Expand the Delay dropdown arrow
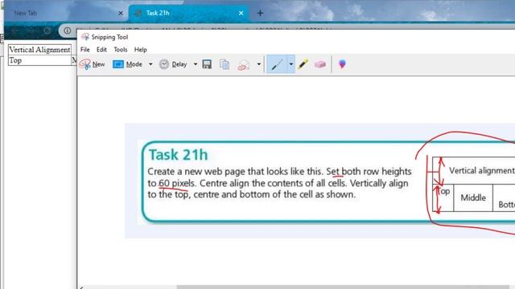The image size is (515, 289). click(x=195, y=64)
